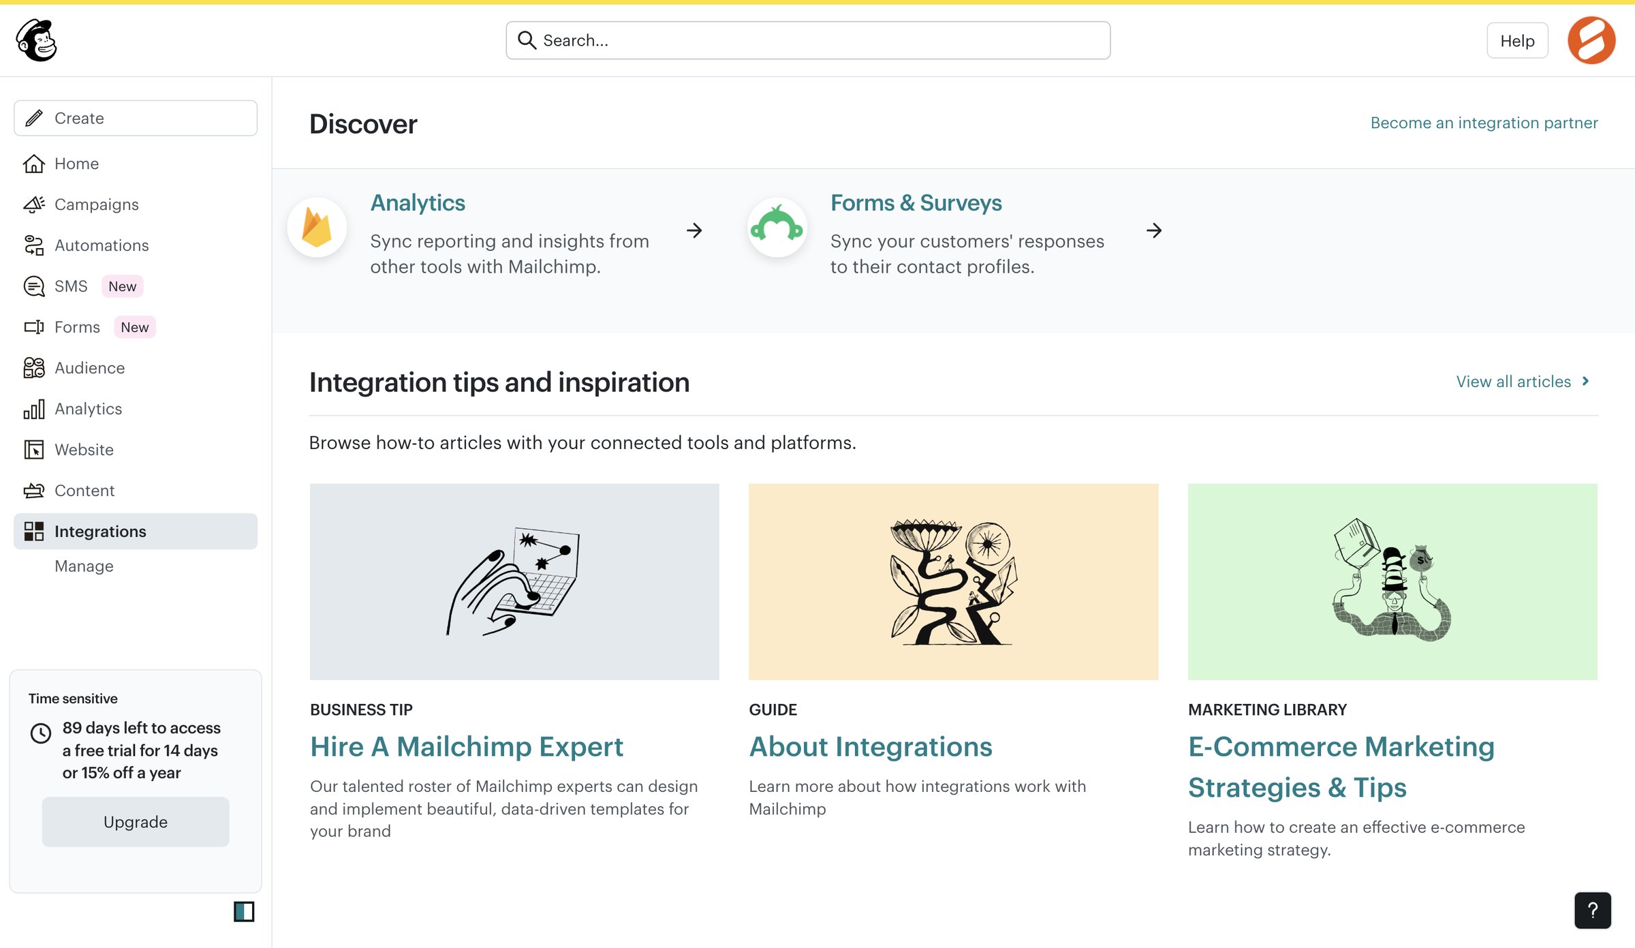The height and width of the screenshot is (948, 1635).
Task: Click the search magnifier icon
Action: pos(527,40)
